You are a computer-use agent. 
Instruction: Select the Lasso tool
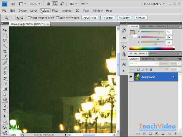(5, 41)
